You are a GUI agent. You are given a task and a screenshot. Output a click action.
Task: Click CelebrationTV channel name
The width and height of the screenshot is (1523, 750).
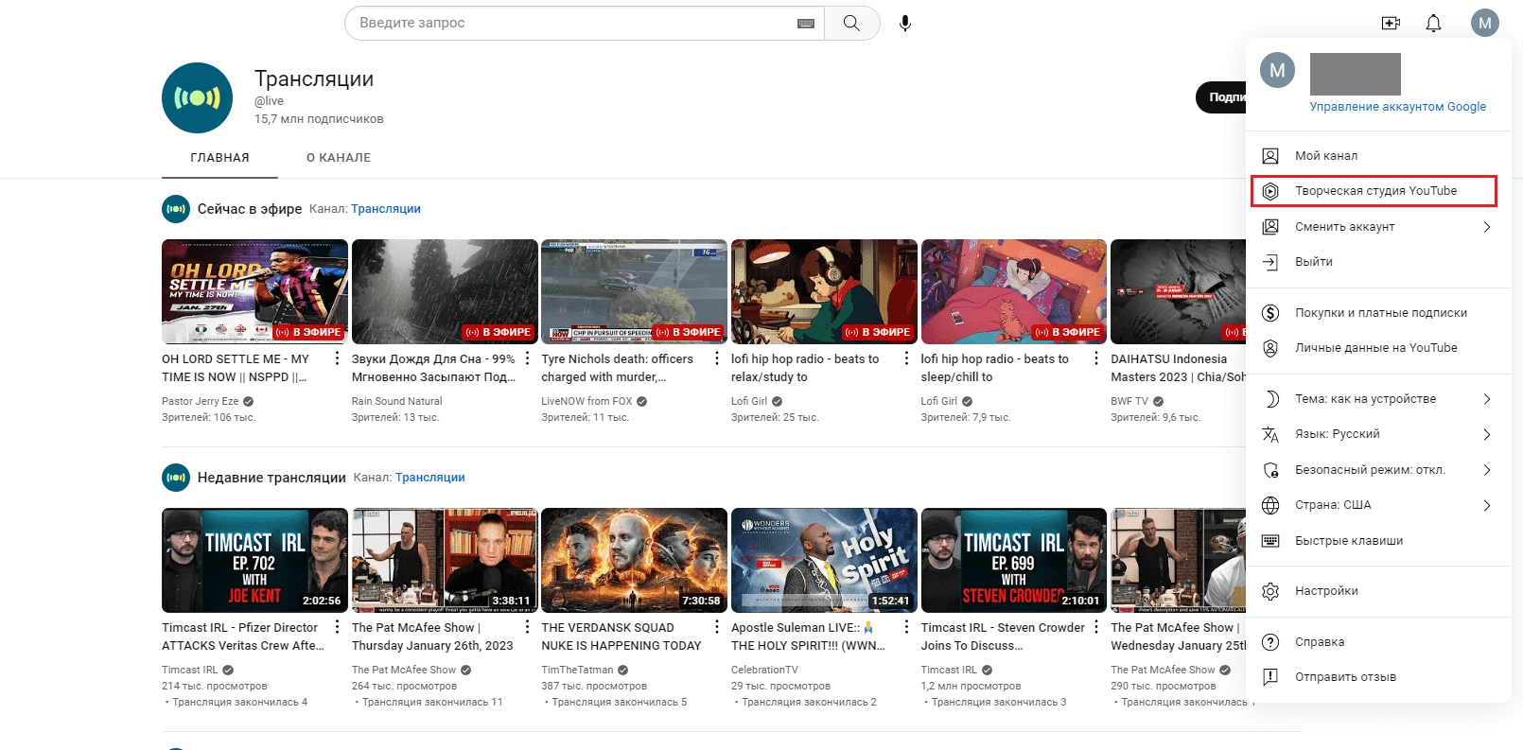coord(764,670)
